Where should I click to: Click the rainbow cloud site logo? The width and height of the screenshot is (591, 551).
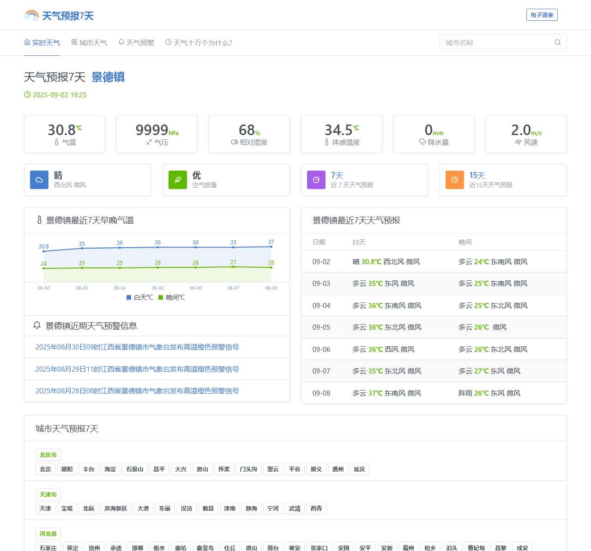32,16
